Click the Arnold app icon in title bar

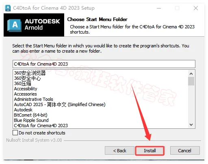(x=8, y=8)
